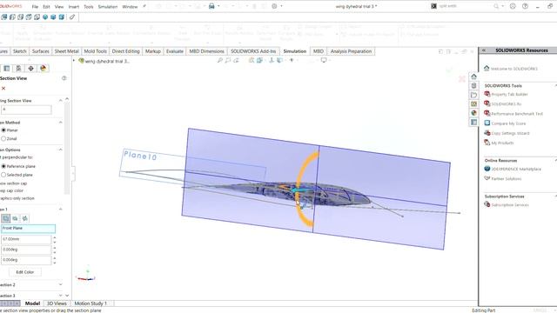Viewport: 557px width, 313px height.
Task: Open the Design Library icon in task pane
Action: tap(473, 85)
